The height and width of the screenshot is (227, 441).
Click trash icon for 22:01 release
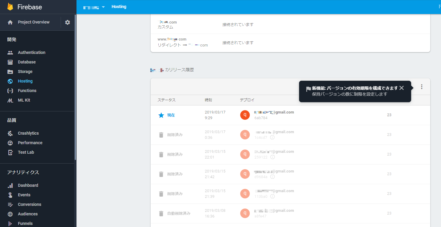coord(161,154)
